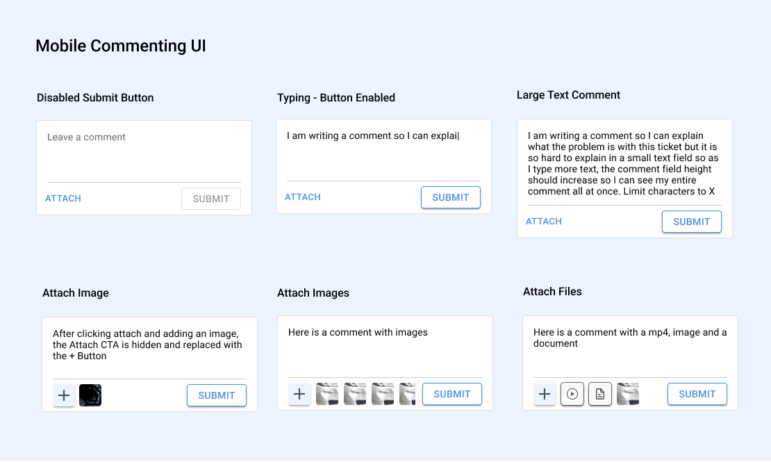Submit the Large Text Comment
The height and width of the screenshot is (462, 771).
[692, 222]
